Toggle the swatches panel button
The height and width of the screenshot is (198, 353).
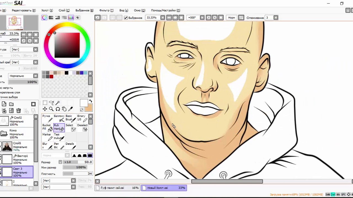(71, 18)
